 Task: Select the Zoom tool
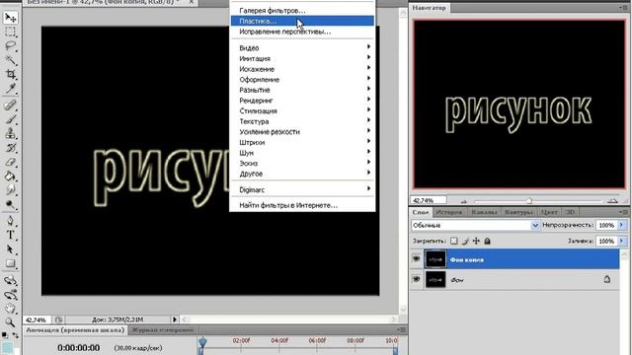coord(11,322)
